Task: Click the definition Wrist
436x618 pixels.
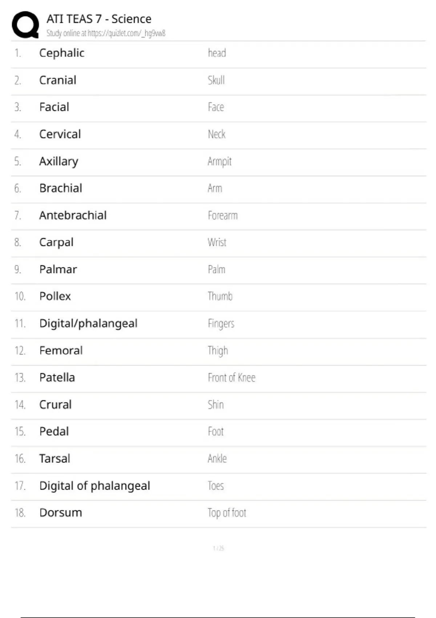Action: (217, 242)
